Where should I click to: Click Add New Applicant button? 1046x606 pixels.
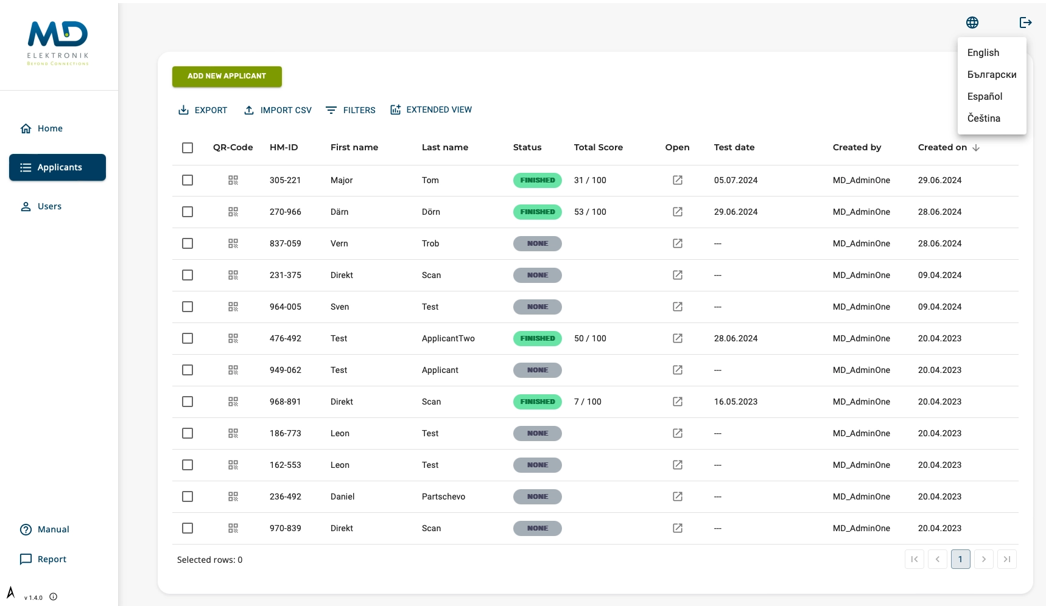pyautogui.click(x=227, y=76)
